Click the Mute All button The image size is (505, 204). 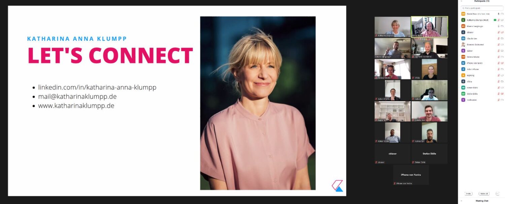coord(484,194)
